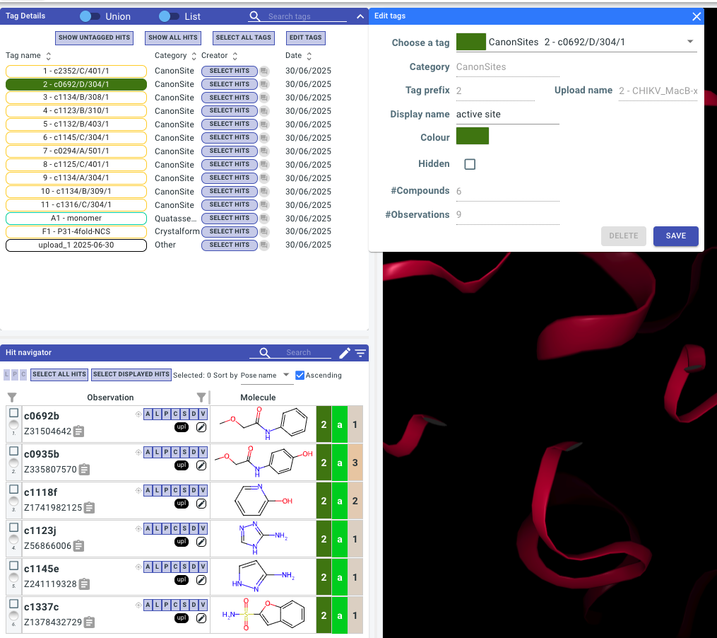Check the Hidden checkbox in Edit tags

pos(470,164)
